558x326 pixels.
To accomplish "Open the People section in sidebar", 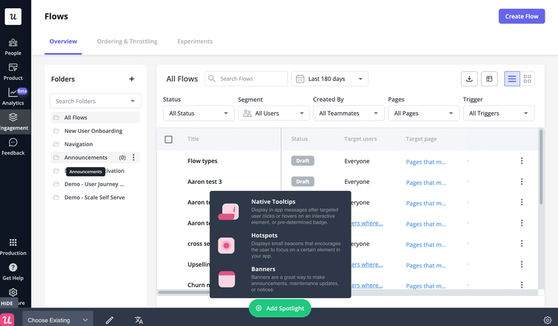I will [x=13, y=47].
